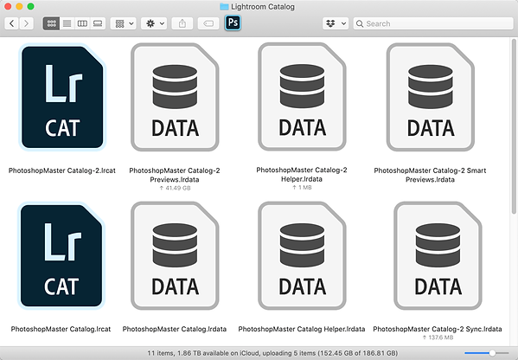The image size is (518, 360).
Task: Click the Lightroom Catalog window title text
Action: [x=263, y=7]
